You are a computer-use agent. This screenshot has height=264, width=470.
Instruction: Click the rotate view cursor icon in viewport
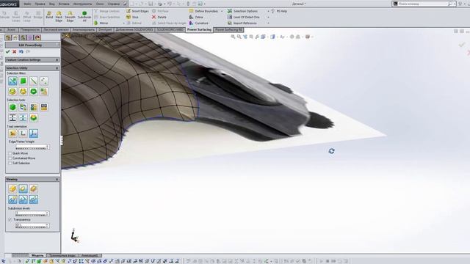click(331, 151)
